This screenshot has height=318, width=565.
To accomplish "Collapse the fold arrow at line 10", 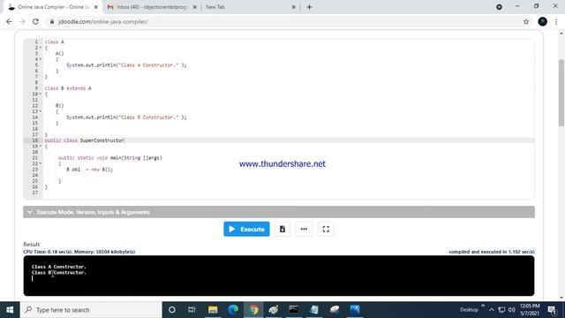I will point(41,95).
